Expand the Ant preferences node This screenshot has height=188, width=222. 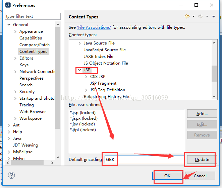point(9,125)
